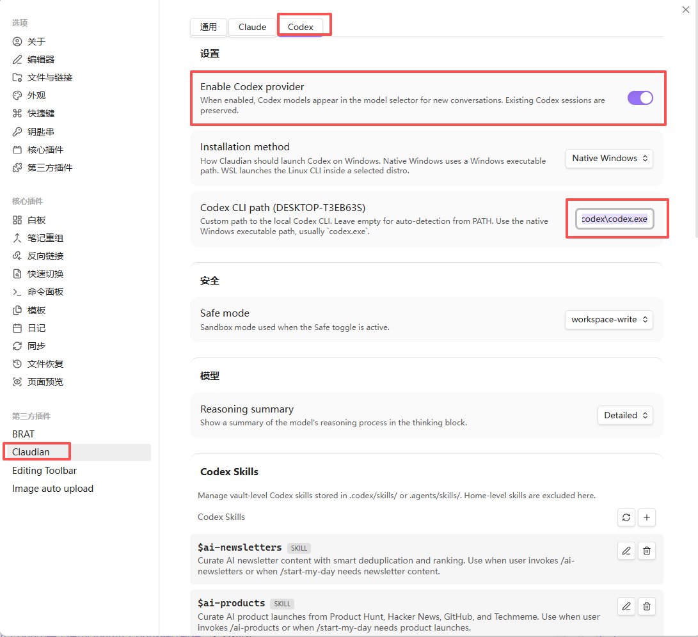698x637 pixels.
Task: Delete the $ai-newsletters skill
Action: [647, 551]
